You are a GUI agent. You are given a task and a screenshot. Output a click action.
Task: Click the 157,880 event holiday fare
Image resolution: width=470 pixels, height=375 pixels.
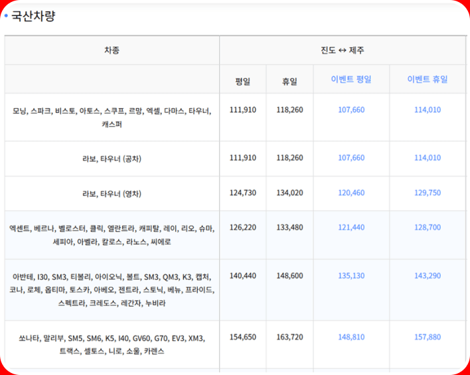pyautogui.click(x=428, y=337)
